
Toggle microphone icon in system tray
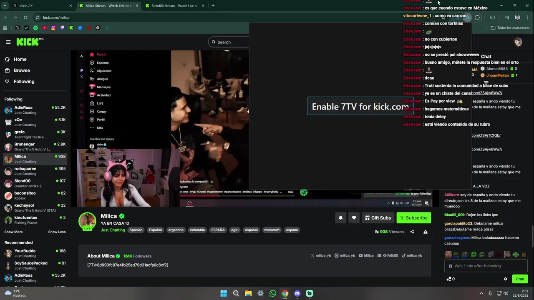point(490,293)
